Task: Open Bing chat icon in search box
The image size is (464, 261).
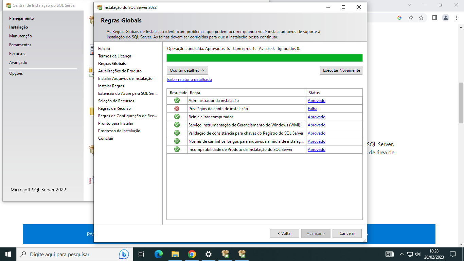Action: pyautogui.click(x=124, y=254)
